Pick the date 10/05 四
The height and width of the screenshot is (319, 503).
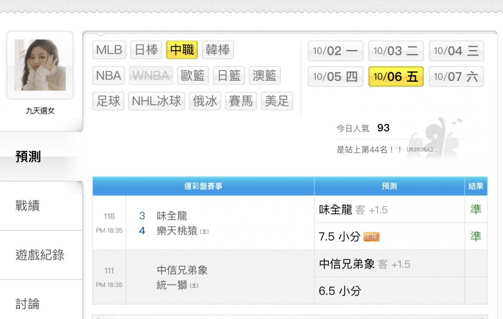(x=335, y=77)
